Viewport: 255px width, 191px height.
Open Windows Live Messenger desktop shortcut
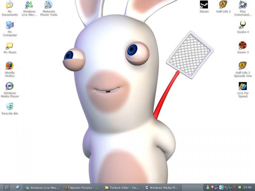click(x=29, y=8)
